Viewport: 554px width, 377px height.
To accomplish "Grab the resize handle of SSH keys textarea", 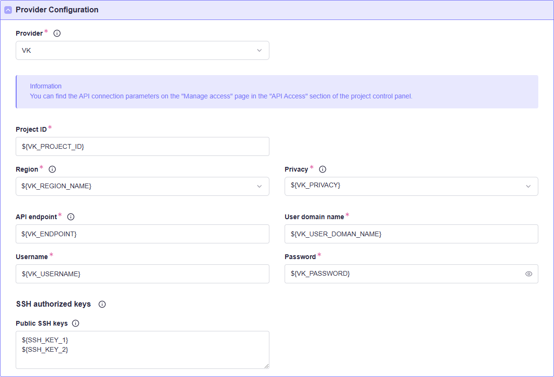I will (x=267, y=366).
